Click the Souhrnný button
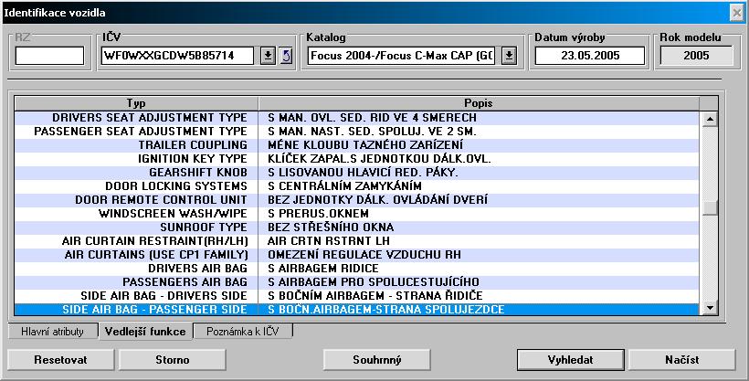This screenshot has width=749, height=381. (377, 359)
